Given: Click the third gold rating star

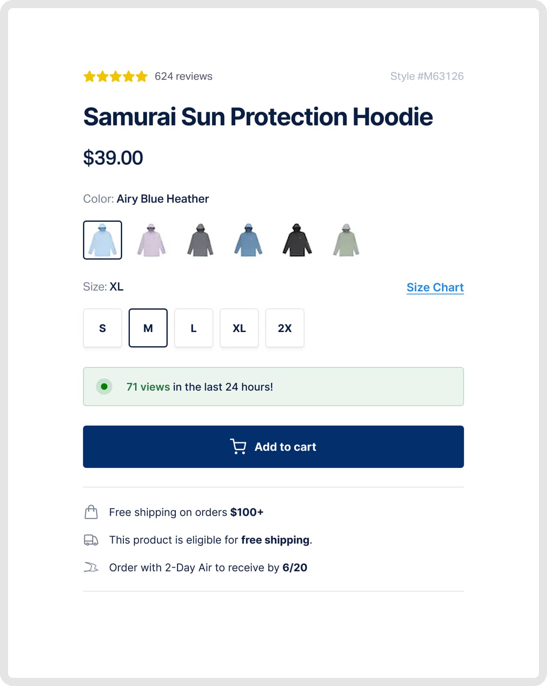Looking at the screenshot, I should pos(116,76).
